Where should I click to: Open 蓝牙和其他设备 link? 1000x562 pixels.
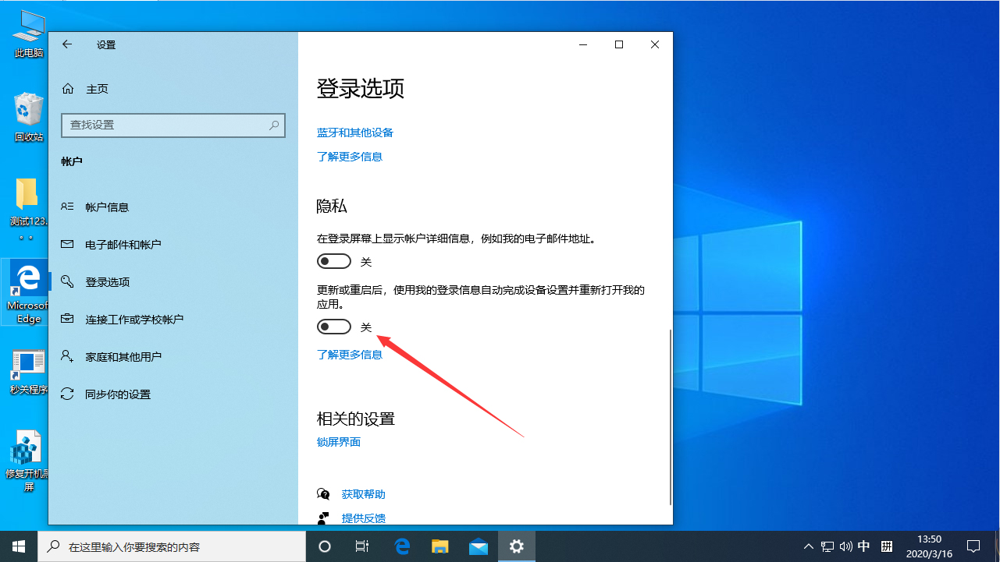[x=355, y=132]
